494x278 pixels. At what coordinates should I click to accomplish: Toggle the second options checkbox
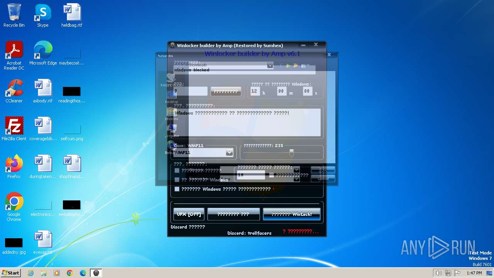(x=177, y=180)
